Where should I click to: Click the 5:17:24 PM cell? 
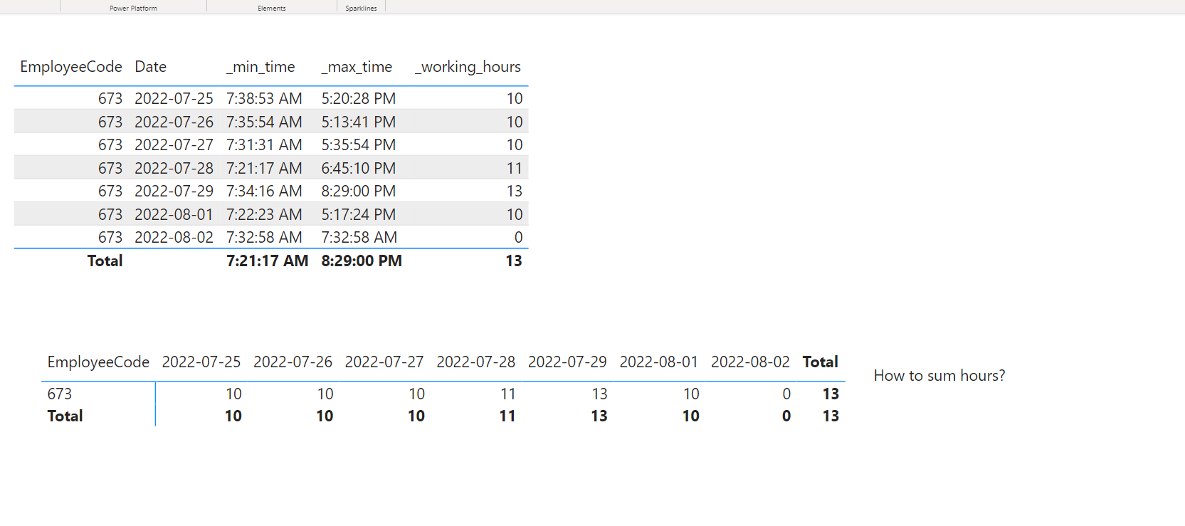pyautogui.click(x=359, y=214)
